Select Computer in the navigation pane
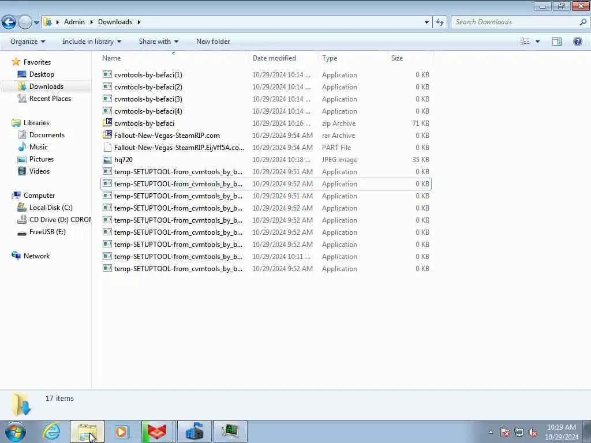 tap(39, 196)
